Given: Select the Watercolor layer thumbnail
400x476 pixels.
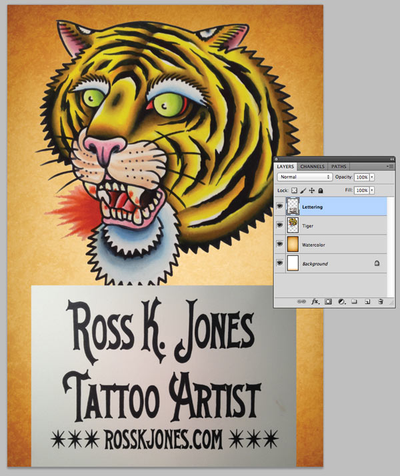Looking at the screenshot, I should (293, 245).
